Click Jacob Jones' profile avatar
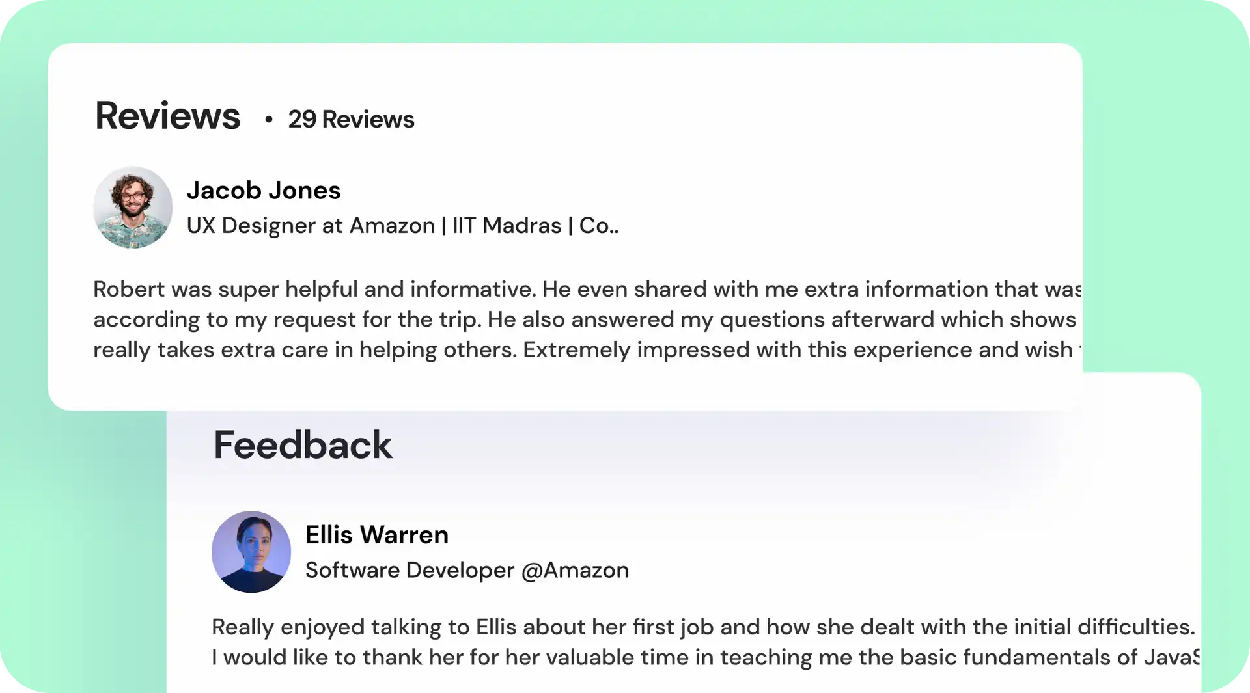1250x693 pixels. [x=133, y=208]
